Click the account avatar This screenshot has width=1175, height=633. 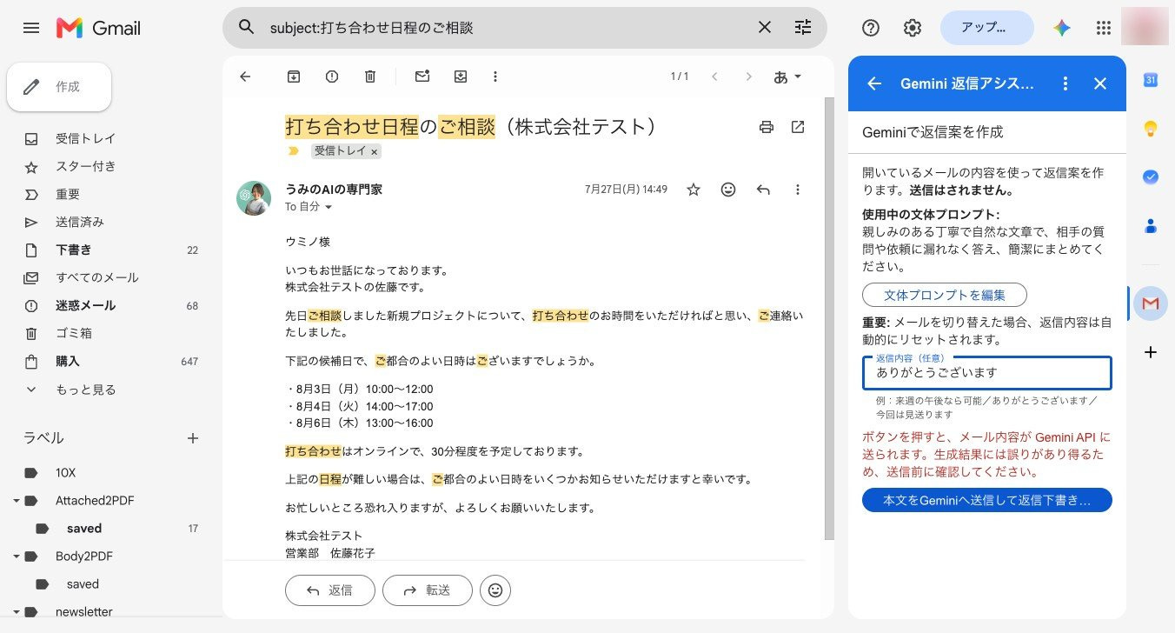pyautogui.click(x=1145, y=28)
